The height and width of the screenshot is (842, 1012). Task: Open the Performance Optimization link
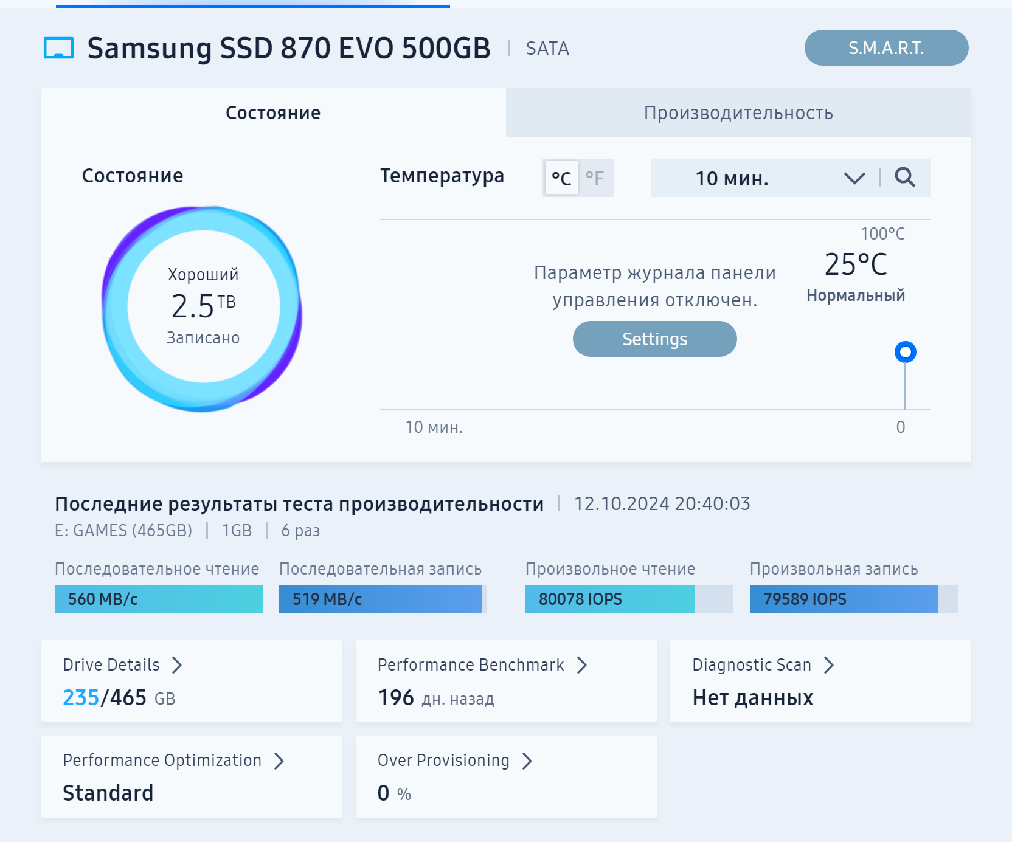tap(162, 761)
